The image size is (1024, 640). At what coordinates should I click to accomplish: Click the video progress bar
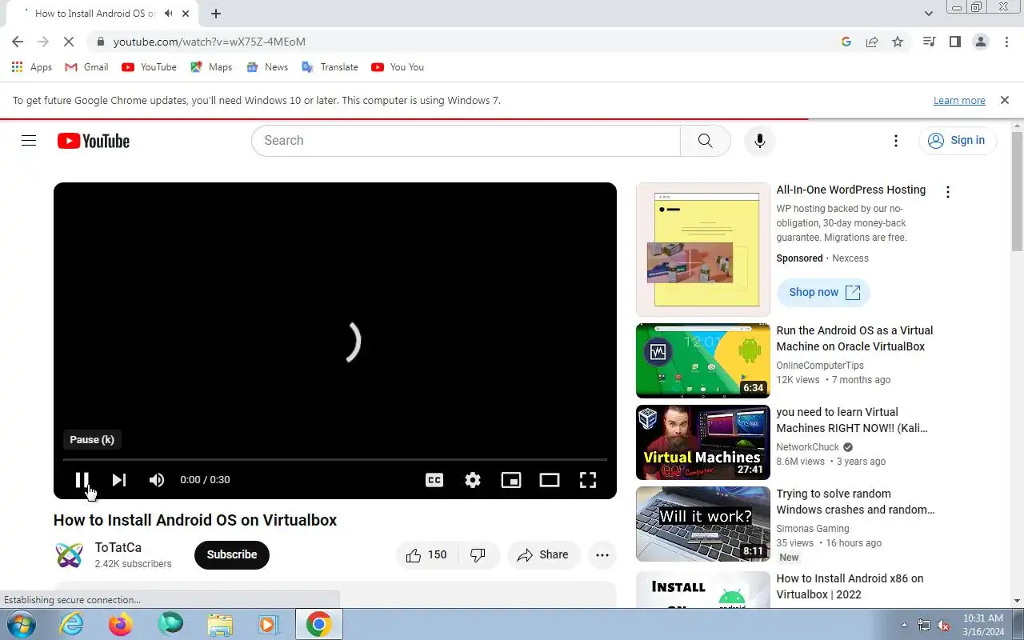(335, 459)
